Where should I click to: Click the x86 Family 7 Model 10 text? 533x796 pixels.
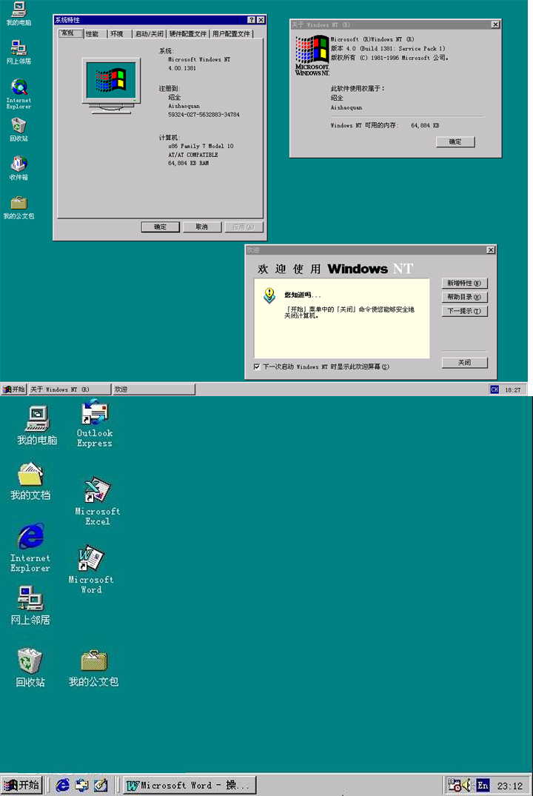pyautogui.click(x=201, y=146)
